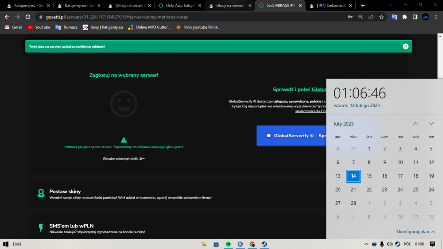Click taskbar clock 01:06

point(420,244)
